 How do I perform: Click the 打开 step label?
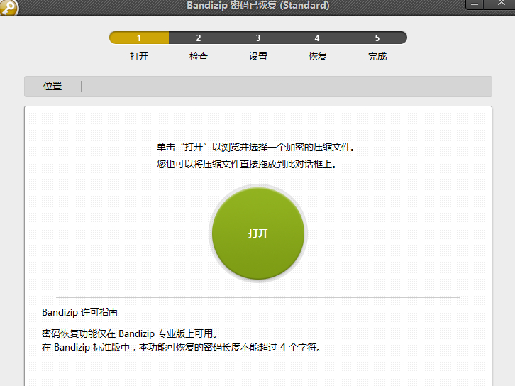[139, 56]
